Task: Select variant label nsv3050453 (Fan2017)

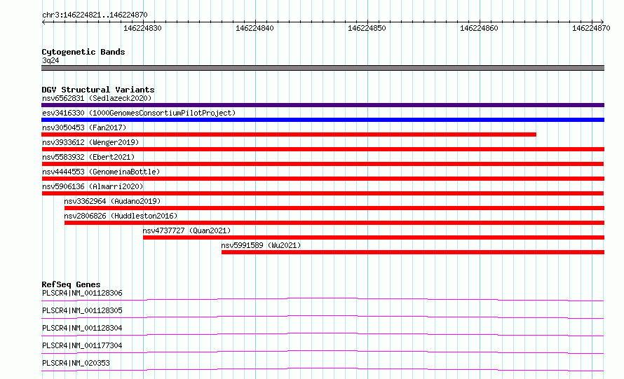Action: 84,128
